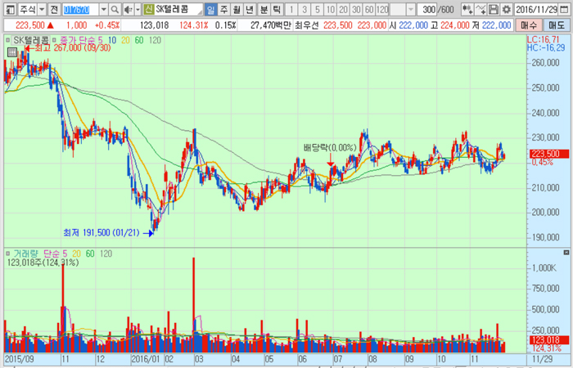
Task: Click the stock code input field
Action: [82, 10]
